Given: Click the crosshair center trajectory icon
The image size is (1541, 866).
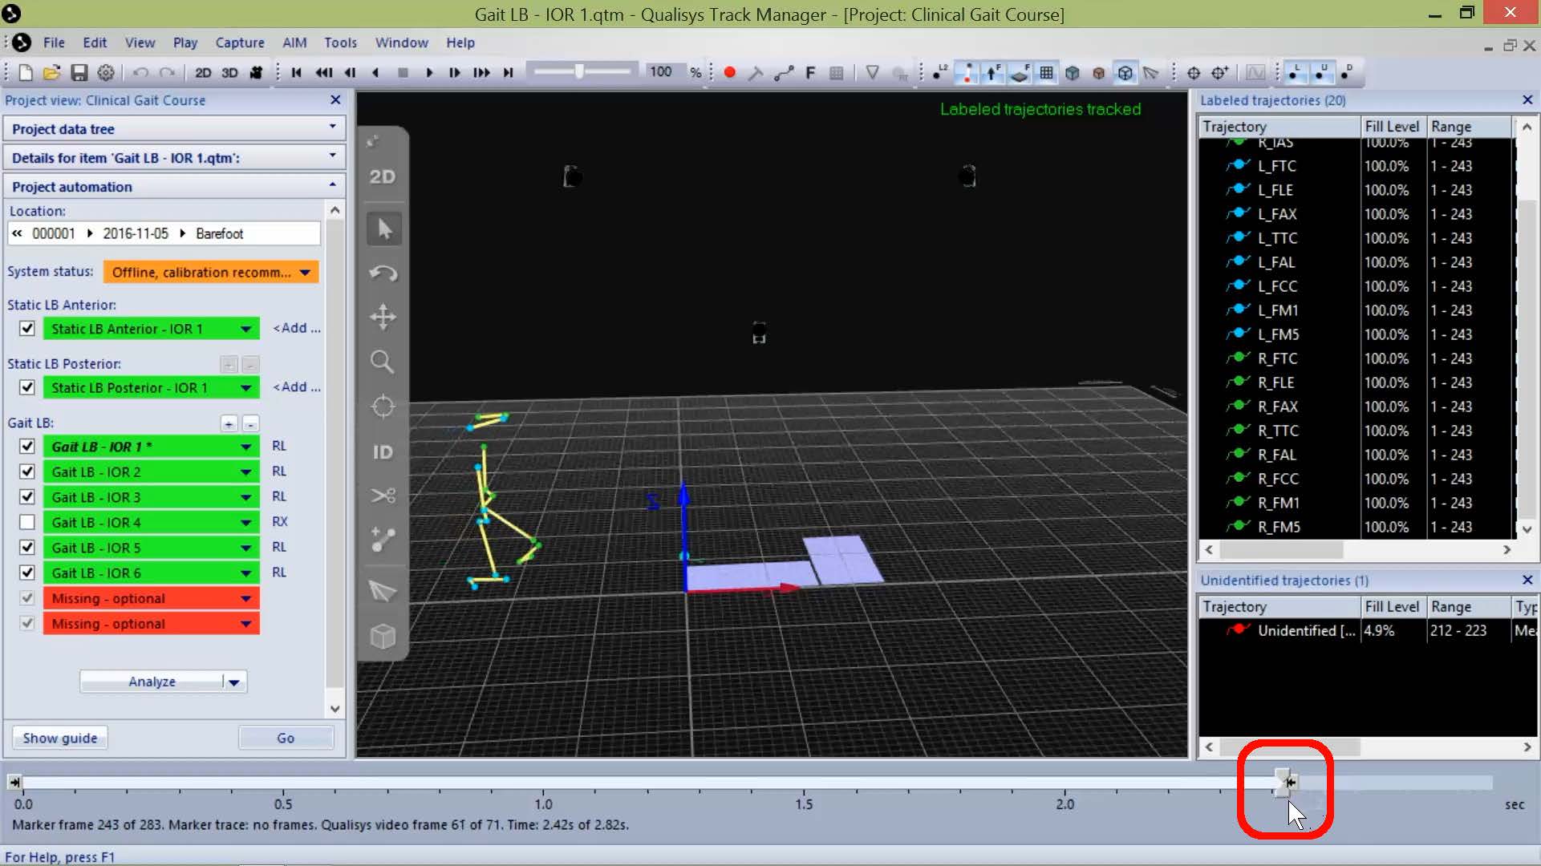Looking at the screenshot, I should (1194, 73).
